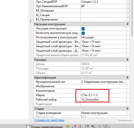The height and width of the screenshot is (128, 134).
Task: Click properties panel vertical scrollbar
Action: point(132,18)
